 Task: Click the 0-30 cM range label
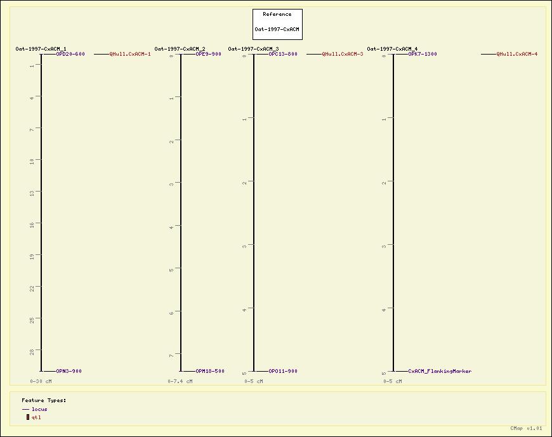point(41,381)
